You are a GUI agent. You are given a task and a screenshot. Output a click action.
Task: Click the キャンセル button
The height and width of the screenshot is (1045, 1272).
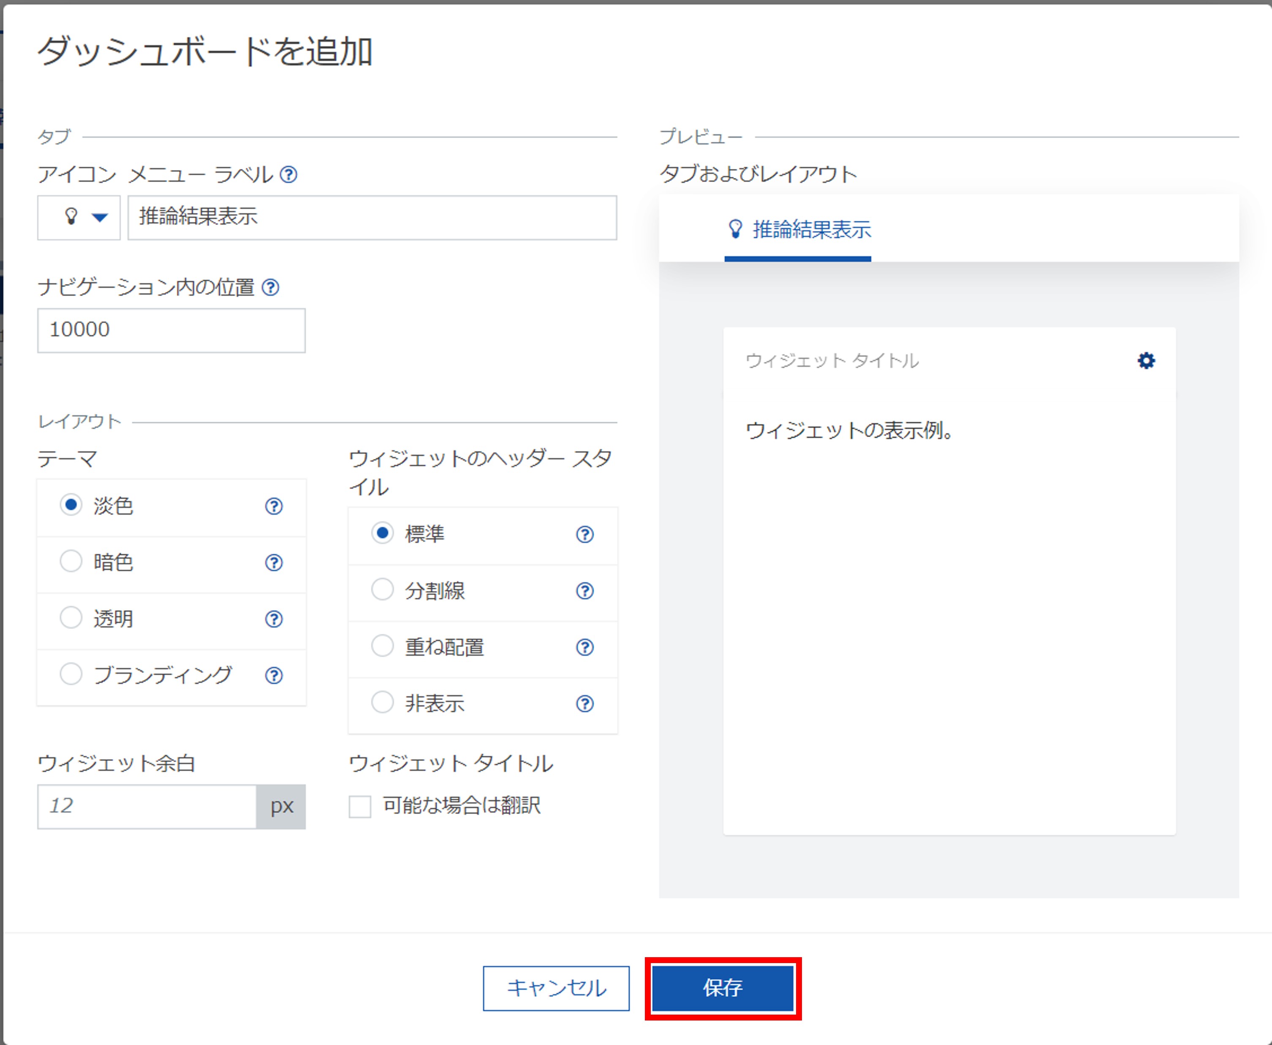point(556,988)
